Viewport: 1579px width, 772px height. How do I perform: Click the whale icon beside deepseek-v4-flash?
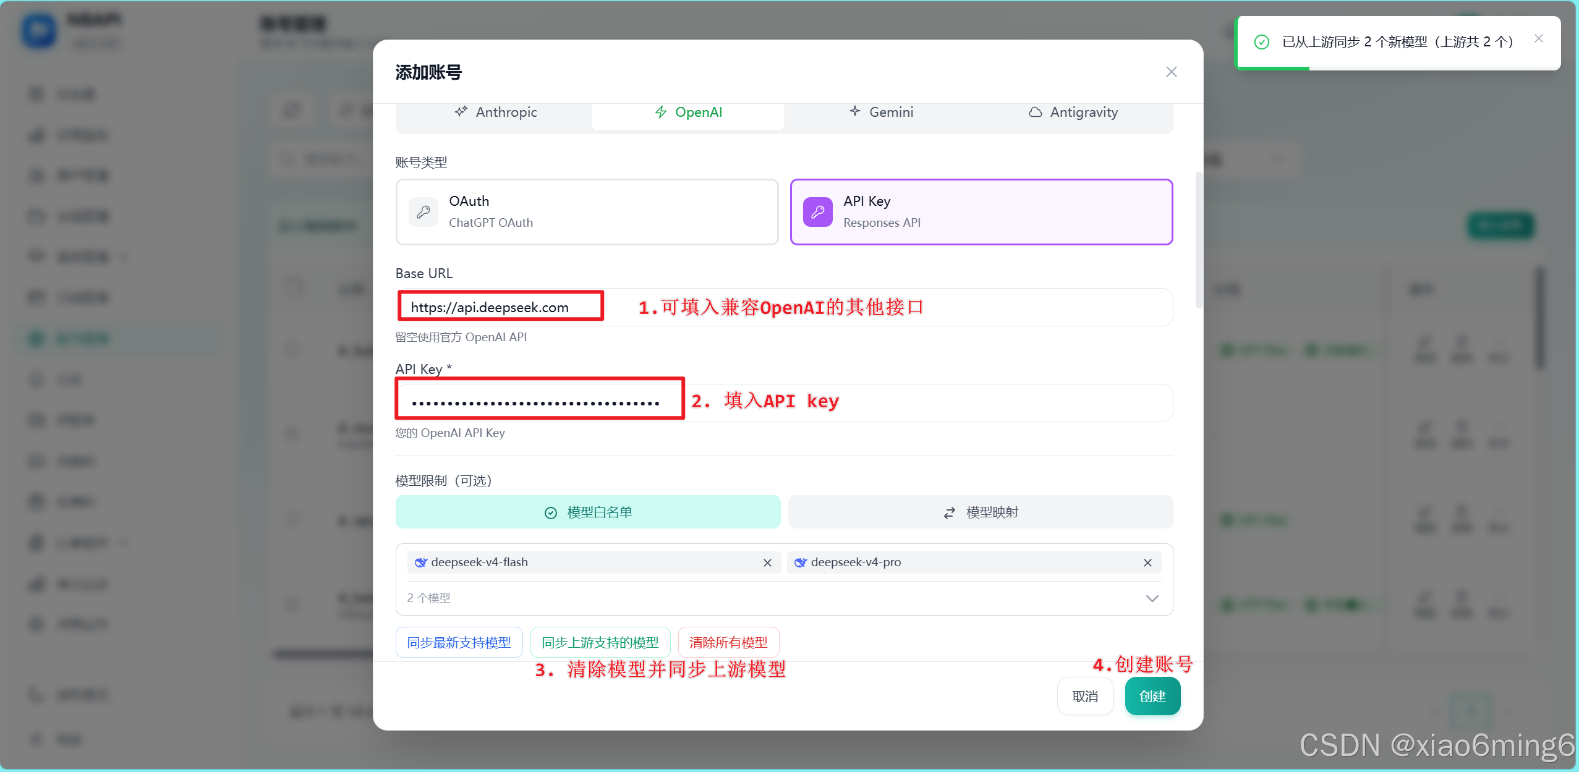420,562
